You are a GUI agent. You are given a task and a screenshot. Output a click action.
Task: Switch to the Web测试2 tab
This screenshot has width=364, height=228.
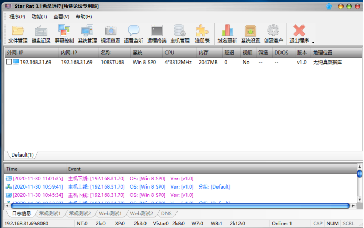[141, 214]
